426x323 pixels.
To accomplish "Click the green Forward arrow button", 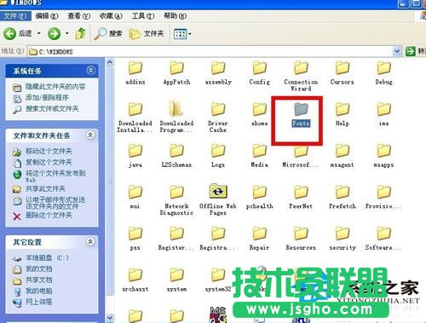I will pos(54,34).
